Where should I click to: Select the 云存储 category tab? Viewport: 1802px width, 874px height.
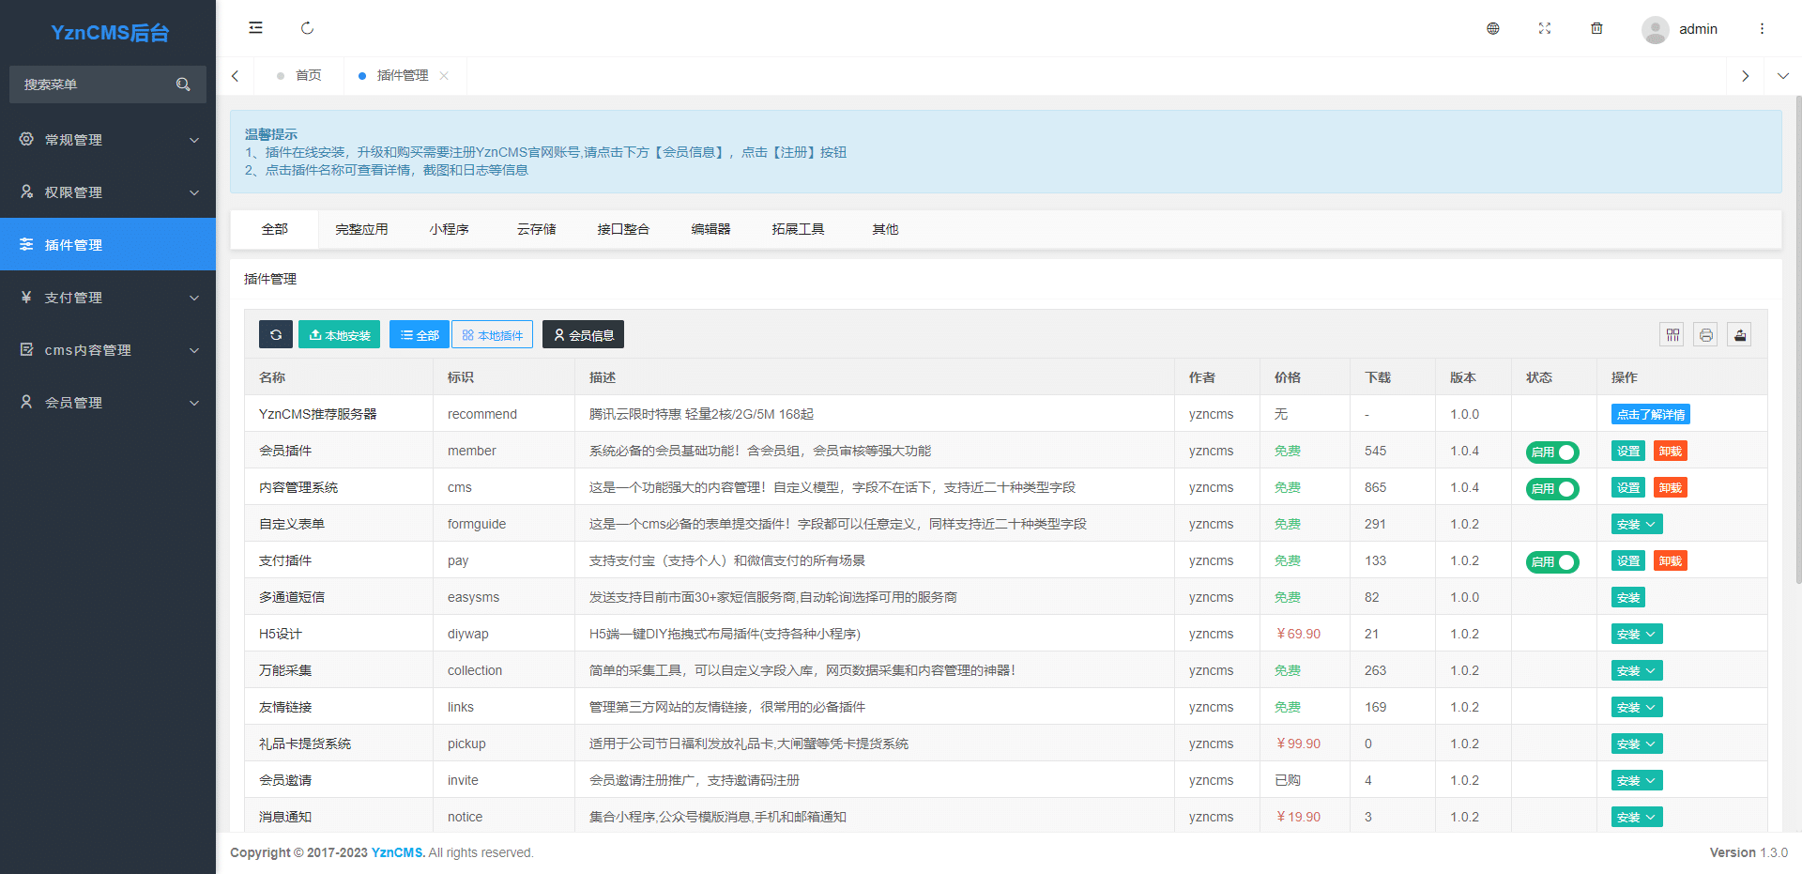click(x=537, y=229)
